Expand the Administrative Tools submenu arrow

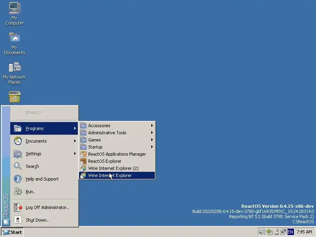(x=152, y=133)
